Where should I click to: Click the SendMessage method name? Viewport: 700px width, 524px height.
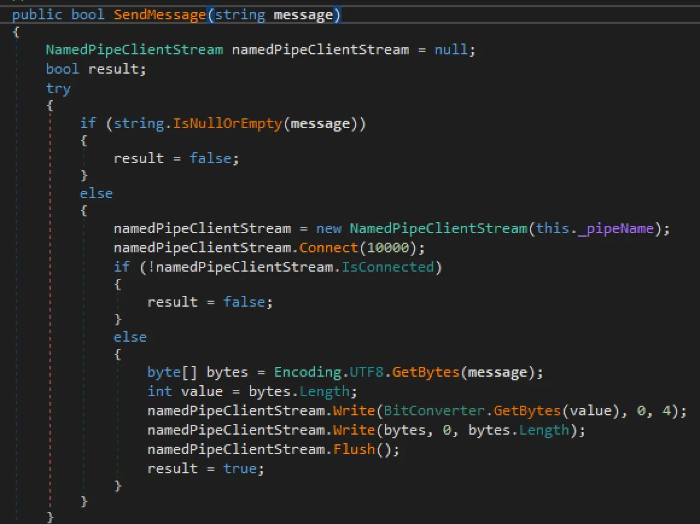click(159, 14)
